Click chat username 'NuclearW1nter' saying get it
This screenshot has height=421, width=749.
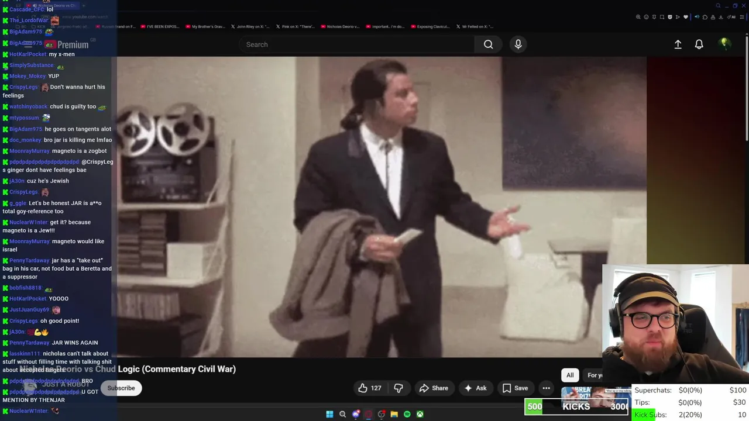29,222
